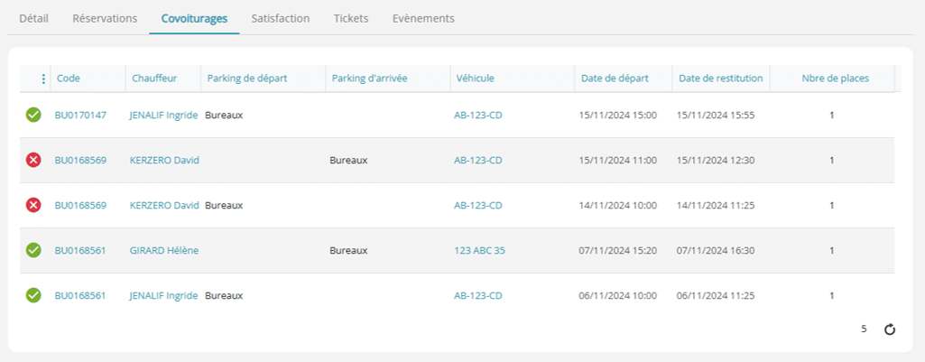
Task: Select the Evènements tab
Action: click(423, 18)
